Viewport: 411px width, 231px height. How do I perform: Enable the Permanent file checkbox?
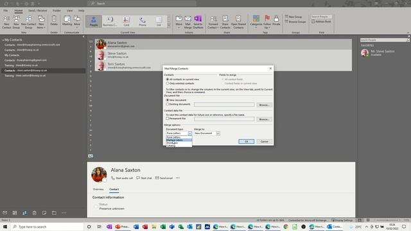tap(167, 119)
